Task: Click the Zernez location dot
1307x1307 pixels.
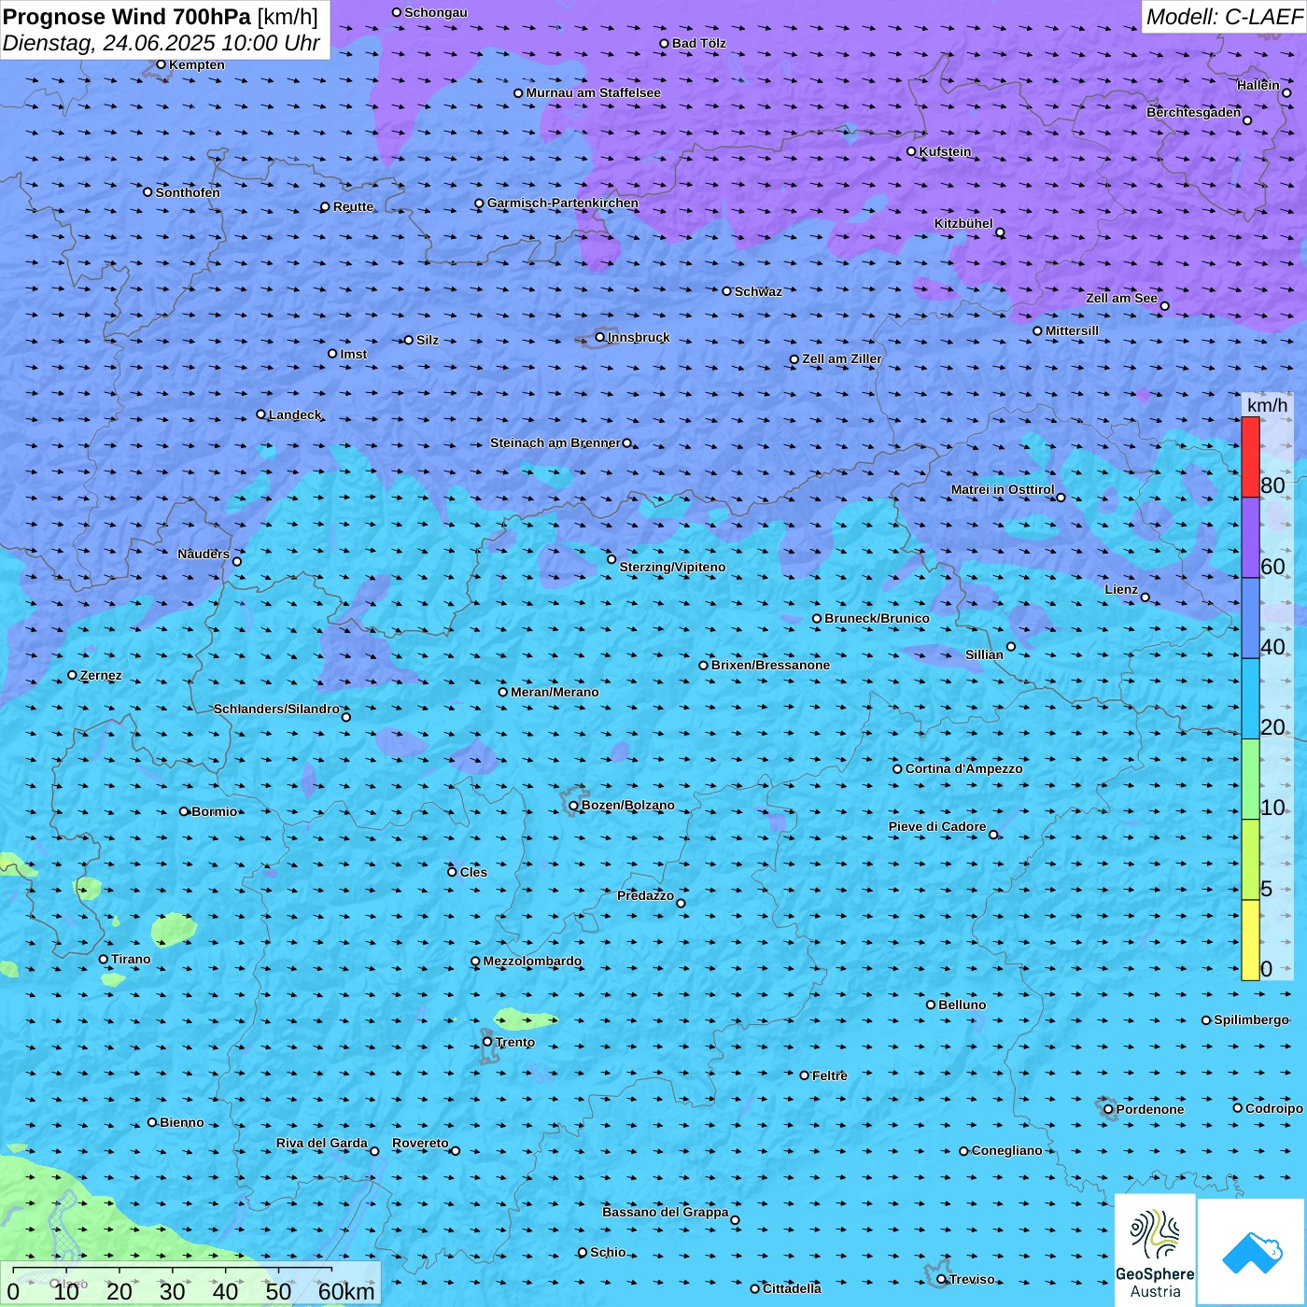Action: (x=73, y=675)
